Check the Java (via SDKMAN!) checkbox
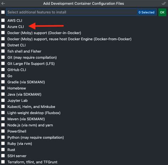Image resolution: width=168 pixels, height=165 pixels. coord(3,94)
